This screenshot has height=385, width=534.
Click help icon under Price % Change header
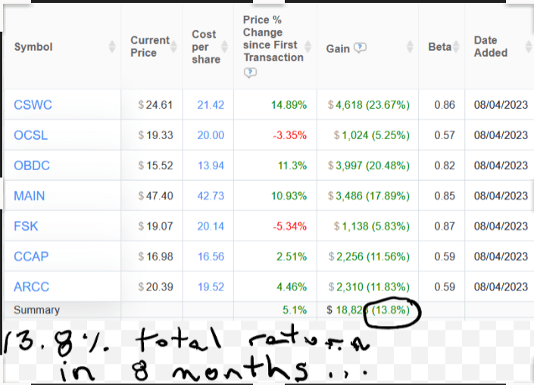click(250, 73)
